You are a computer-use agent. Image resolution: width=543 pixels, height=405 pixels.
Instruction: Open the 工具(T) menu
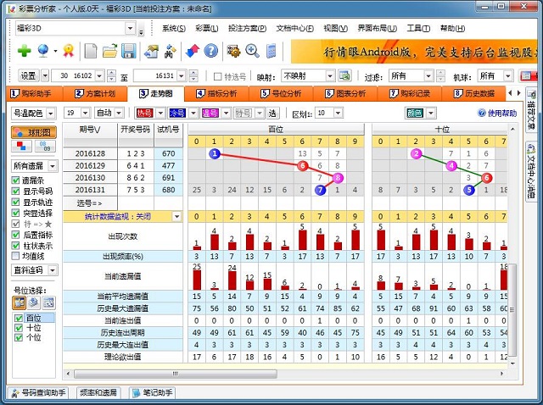pyautogui.click(x=418, y=28)
